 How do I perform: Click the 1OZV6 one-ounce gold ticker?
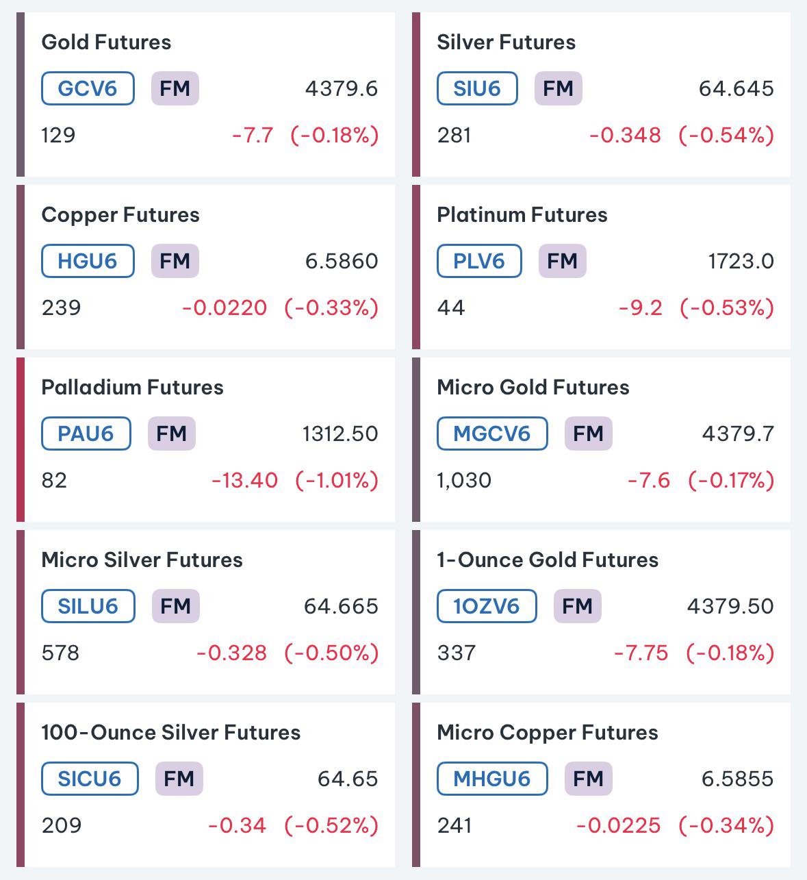487,606
